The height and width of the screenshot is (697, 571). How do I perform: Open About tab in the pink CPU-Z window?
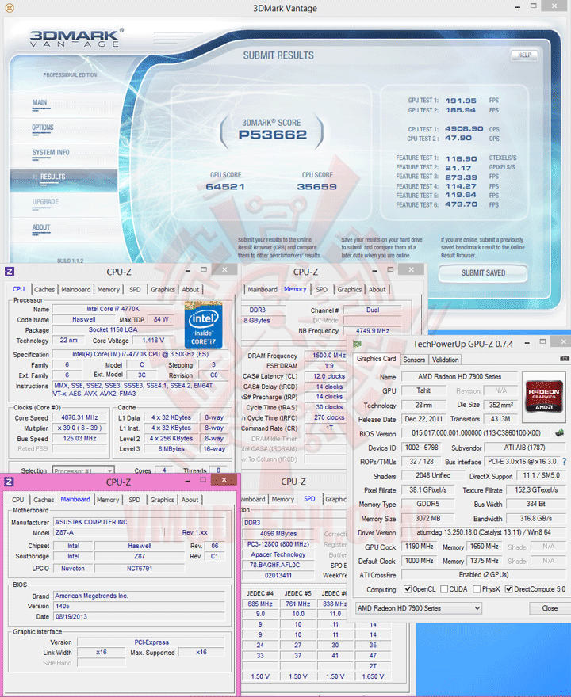coord(190,500)
